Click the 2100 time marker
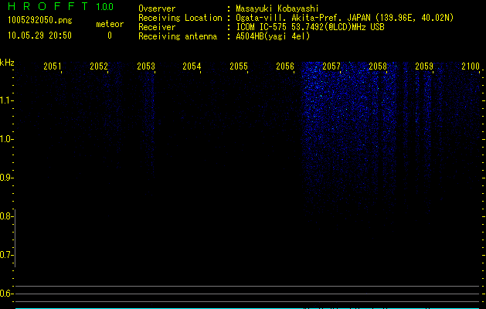Screen dimensions: 486x309 pyautogui.click(x=471, y=66)
